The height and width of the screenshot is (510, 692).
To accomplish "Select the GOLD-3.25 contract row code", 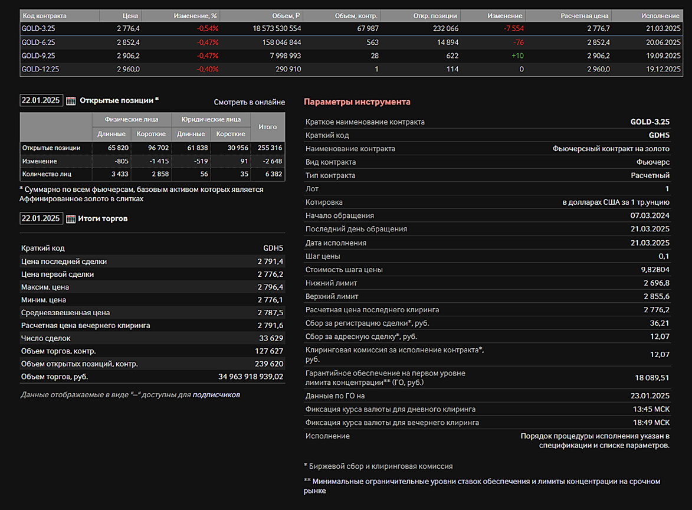I will (x=38, y=28).
